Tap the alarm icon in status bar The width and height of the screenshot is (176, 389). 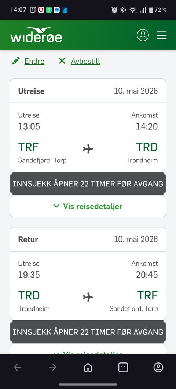point(114,10)
